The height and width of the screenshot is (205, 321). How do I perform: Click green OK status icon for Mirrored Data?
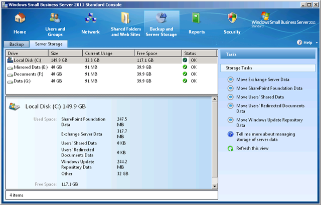pyautogui.click(x=185, y=67)
